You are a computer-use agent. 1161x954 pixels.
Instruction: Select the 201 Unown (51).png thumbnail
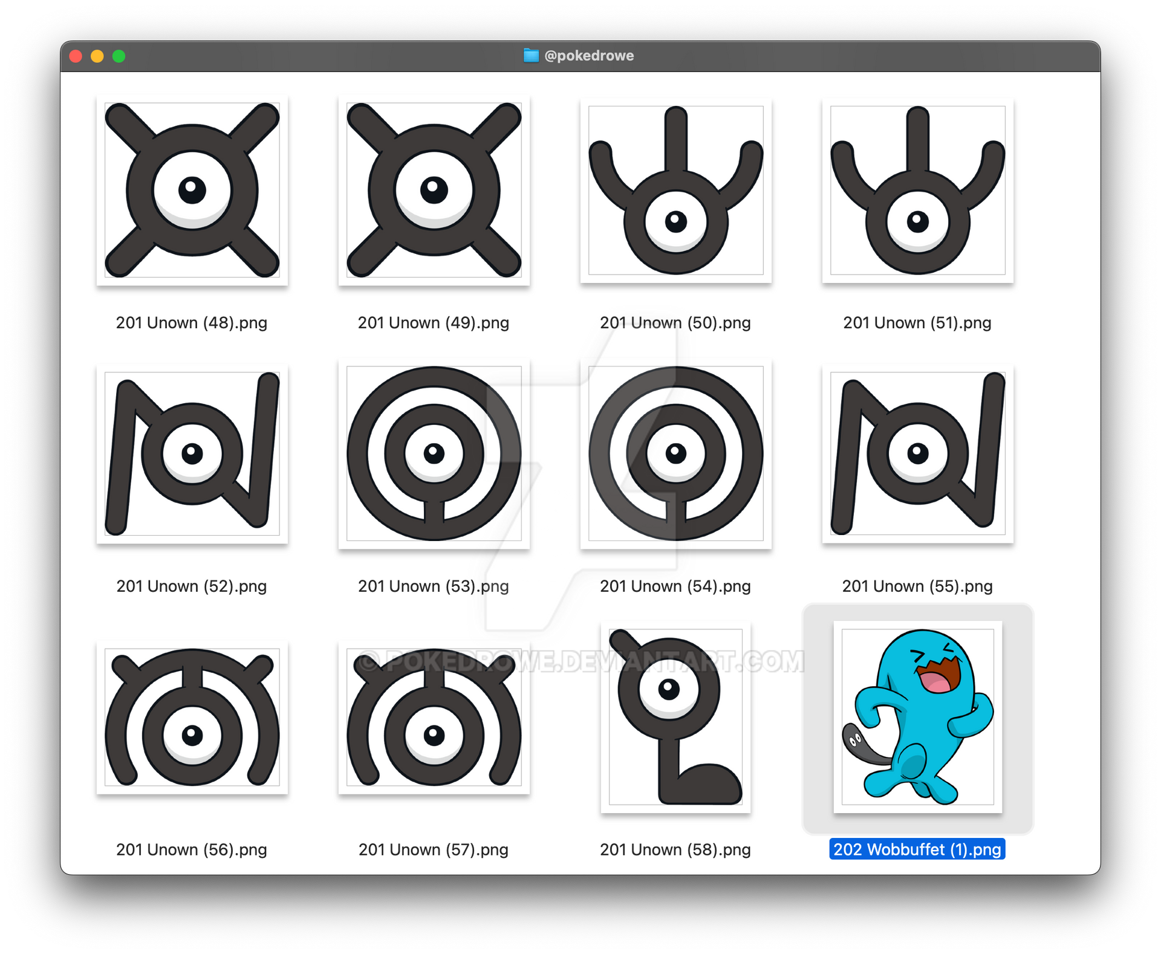[917, 190]
